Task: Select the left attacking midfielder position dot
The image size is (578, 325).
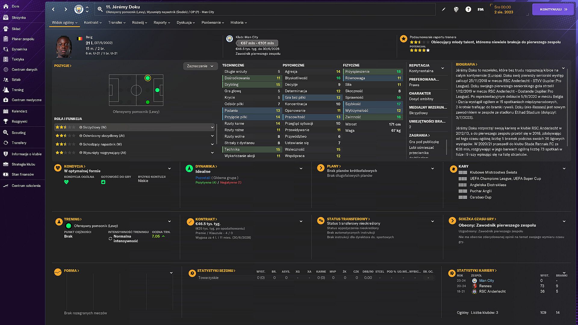Action: tap(148, 78)
